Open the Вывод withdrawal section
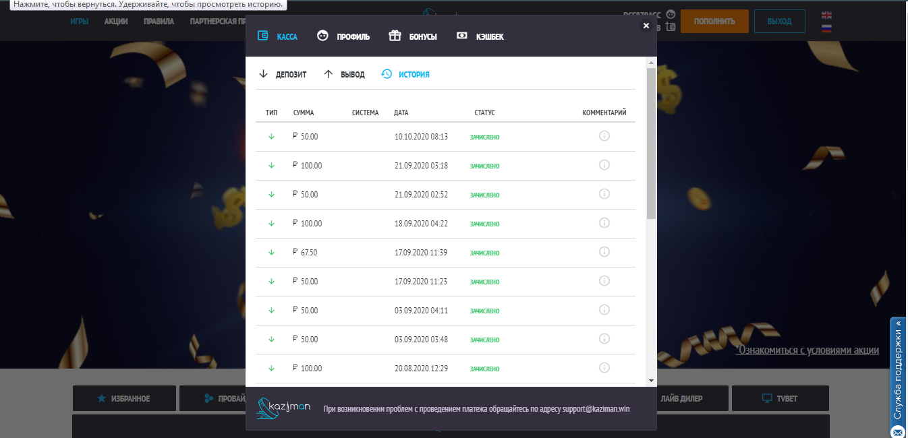The width and height of the screenshot is (908, 438). point(344,75)
